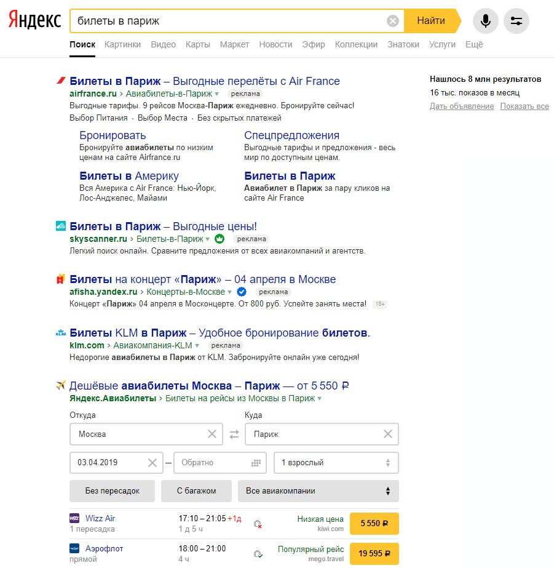Clear the Москва origin field
Screen dimensions: 554x568
pos(212,434)
